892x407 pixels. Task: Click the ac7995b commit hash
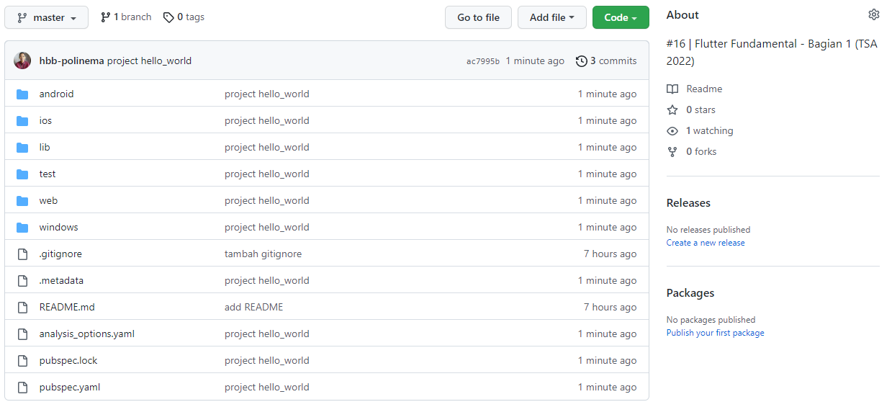pos(482,61)
